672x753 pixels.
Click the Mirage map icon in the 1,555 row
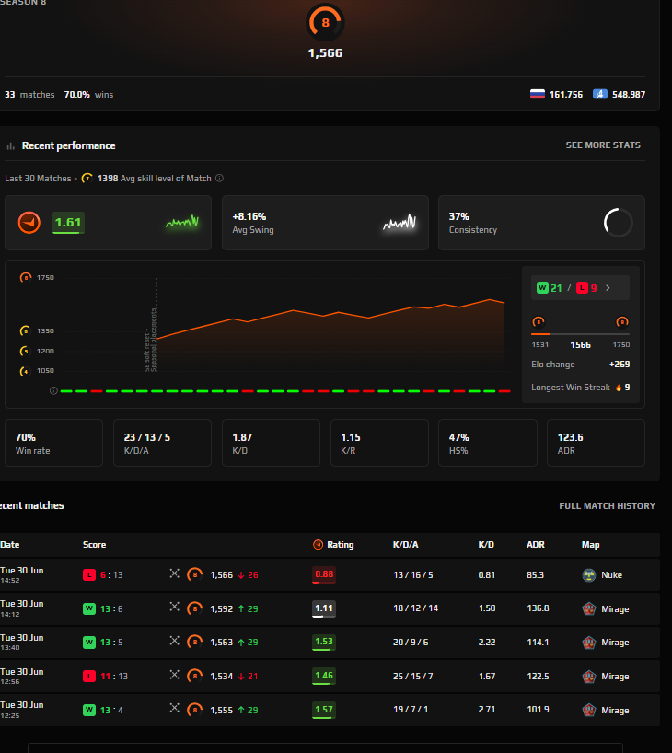pos(589,710)
